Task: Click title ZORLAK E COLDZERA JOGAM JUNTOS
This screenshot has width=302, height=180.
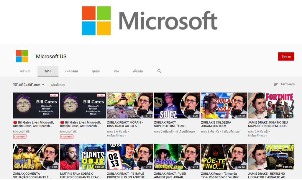Action: click(x=216, y=124)
